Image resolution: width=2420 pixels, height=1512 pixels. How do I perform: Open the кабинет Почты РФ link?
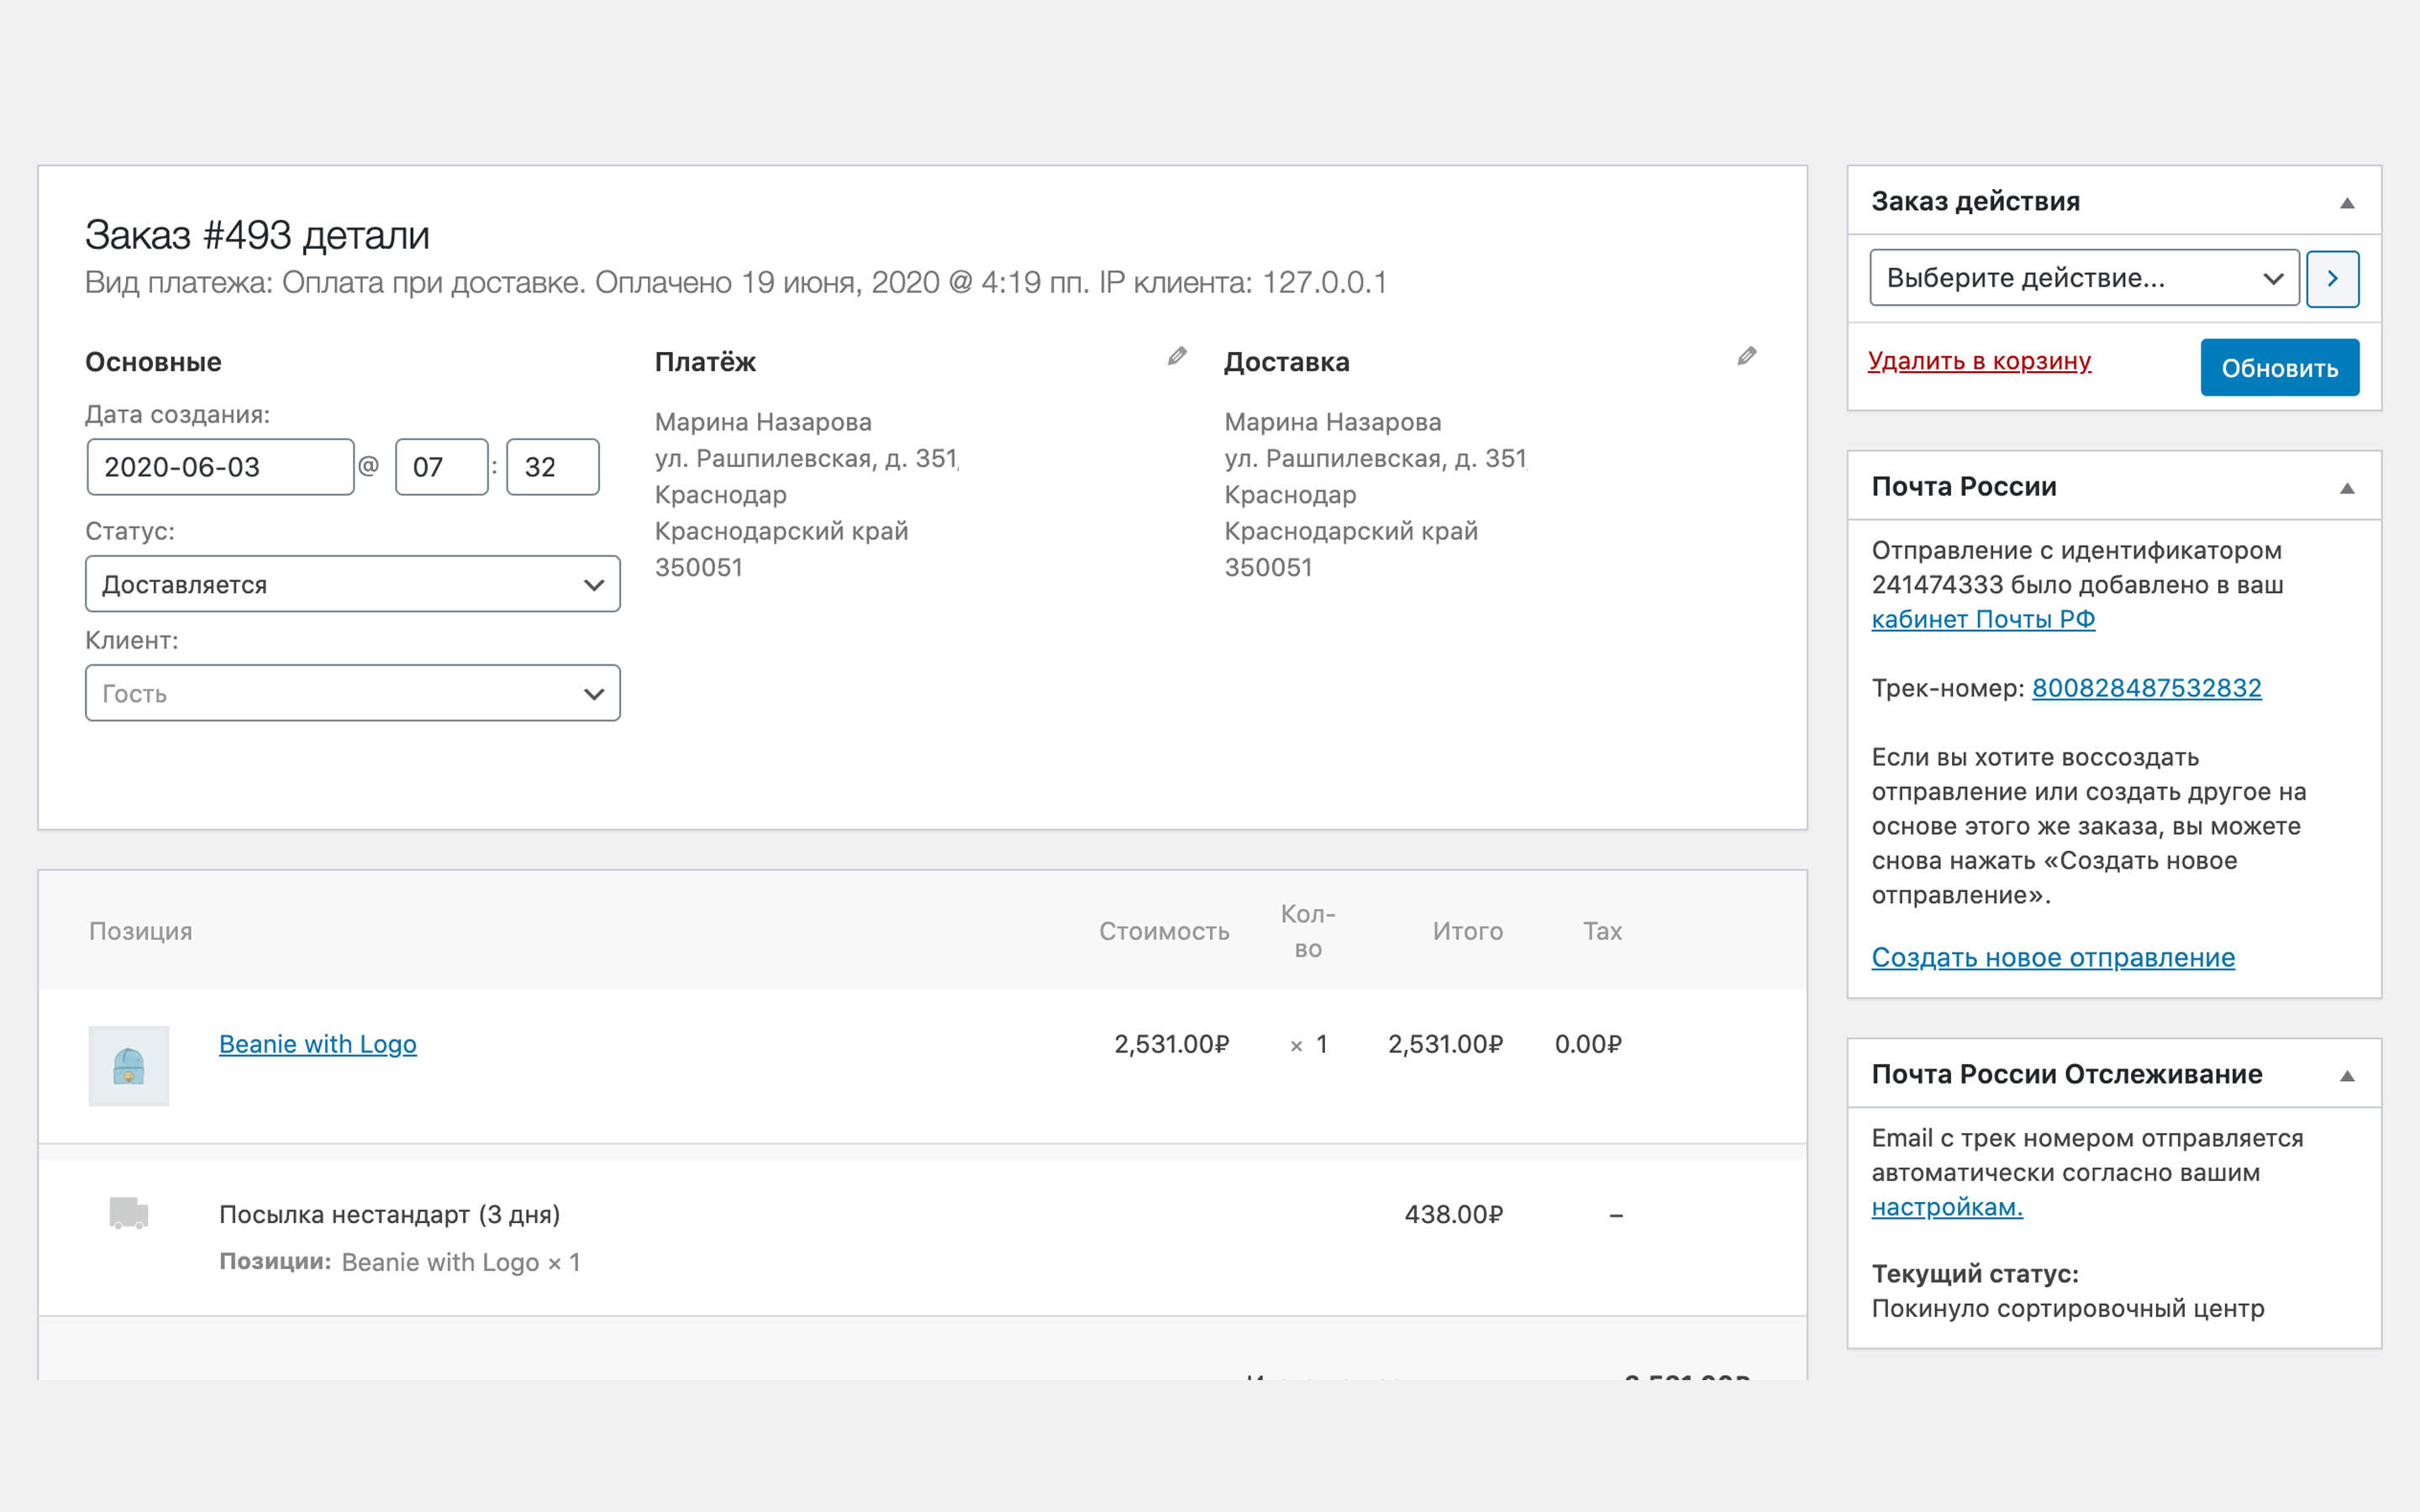[1982, 619]
